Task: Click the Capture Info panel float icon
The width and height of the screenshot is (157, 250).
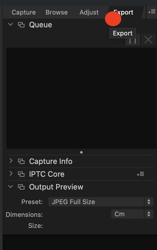Action: tap(21, 161)
